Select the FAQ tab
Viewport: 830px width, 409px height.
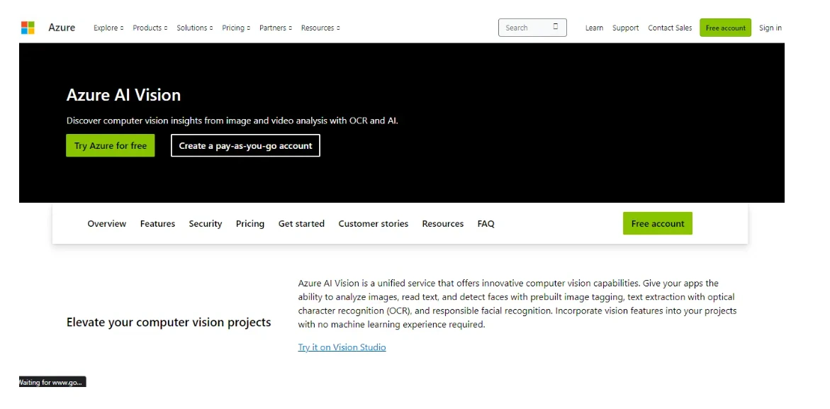point(486,223)
